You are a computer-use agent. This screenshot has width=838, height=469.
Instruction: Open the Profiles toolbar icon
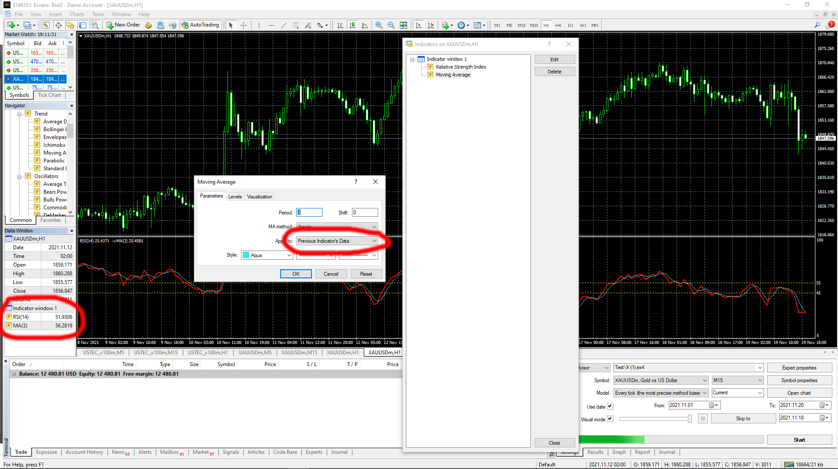29,25
